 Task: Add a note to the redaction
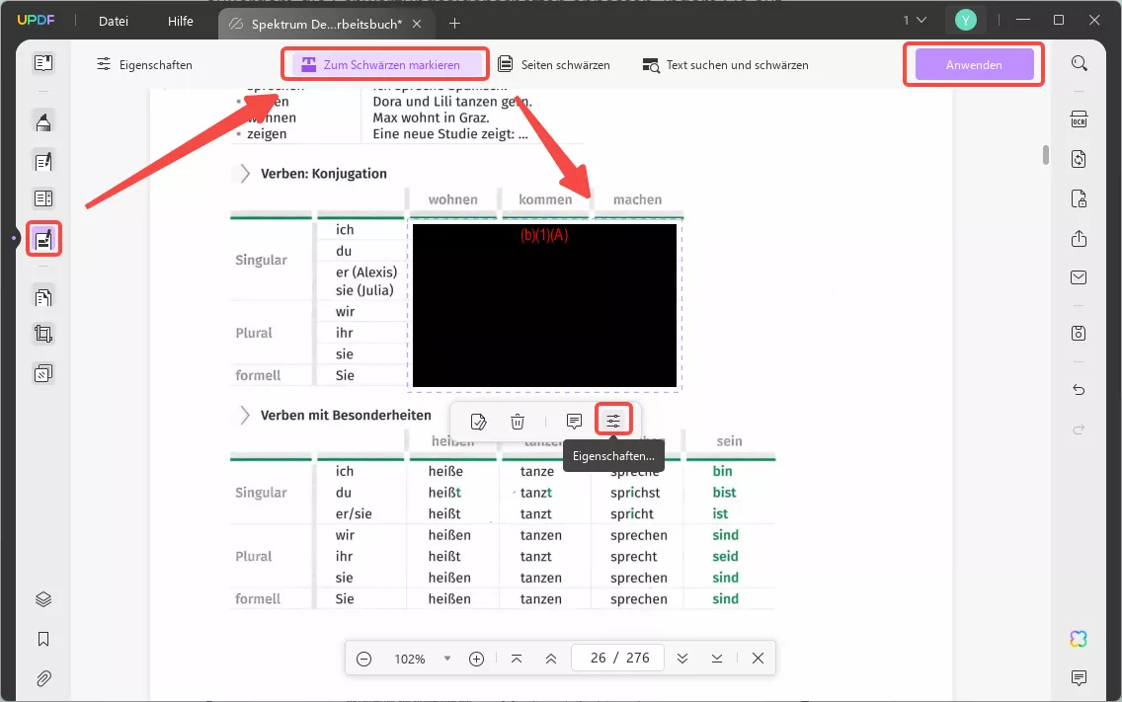tap(574, 422)
